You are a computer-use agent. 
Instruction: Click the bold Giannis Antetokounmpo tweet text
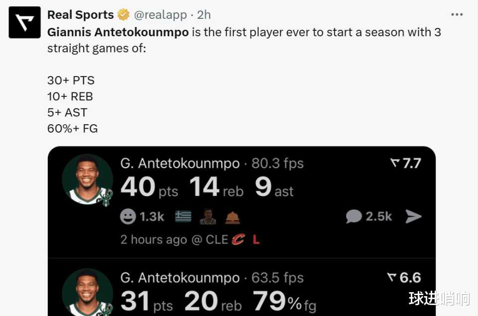pyautogui.click(x=118, y=32)
